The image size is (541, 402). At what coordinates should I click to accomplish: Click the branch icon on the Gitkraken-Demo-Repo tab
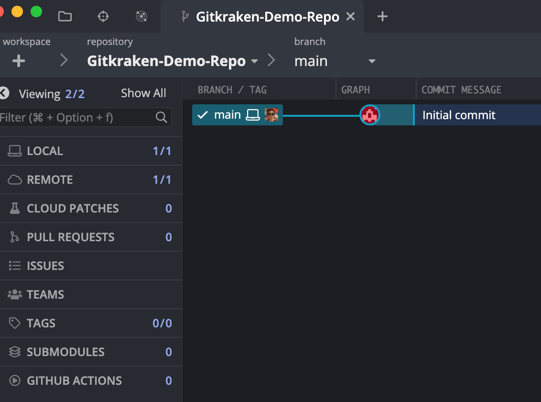[185, 16]
